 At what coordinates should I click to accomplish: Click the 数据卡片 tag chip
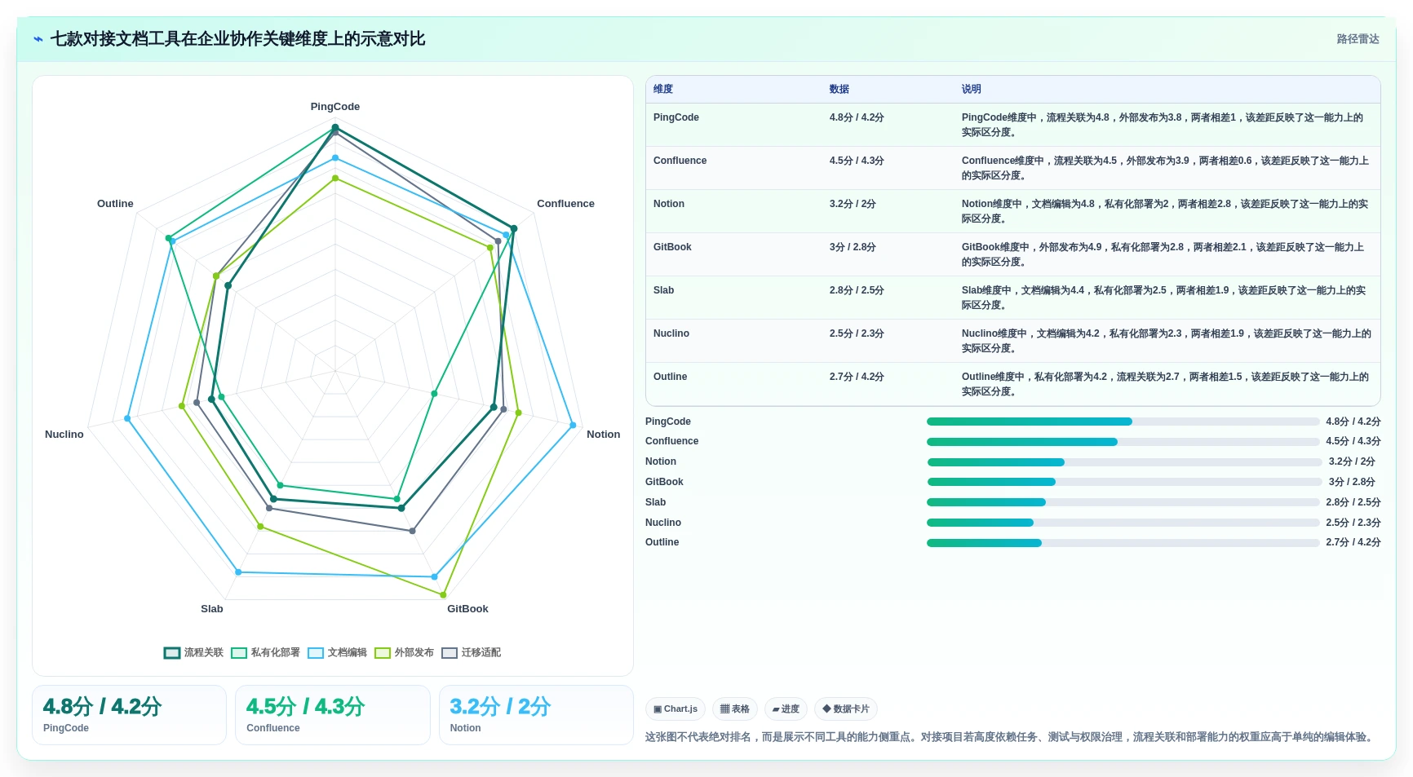(846, 709)
